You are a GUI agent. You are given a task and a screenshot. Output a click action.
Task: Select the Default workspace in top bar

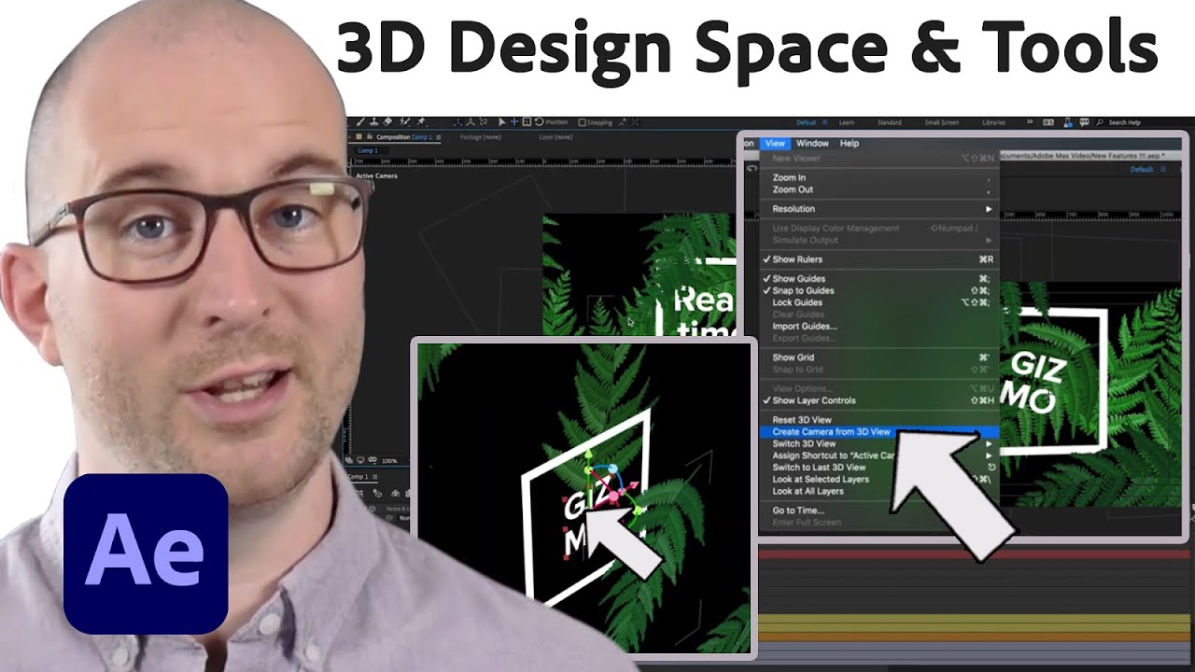[x=807, y=122]
